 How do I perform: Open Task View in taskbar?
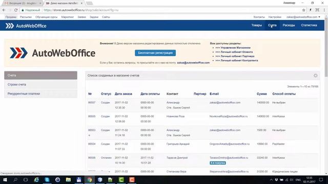pyautogui.click(x=26, y=179)
